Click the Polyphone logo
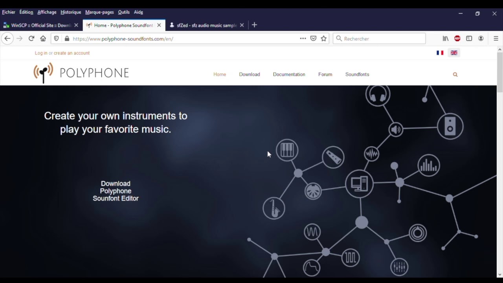Viewport: 503px width, 283px height. [x=81, y=73]
